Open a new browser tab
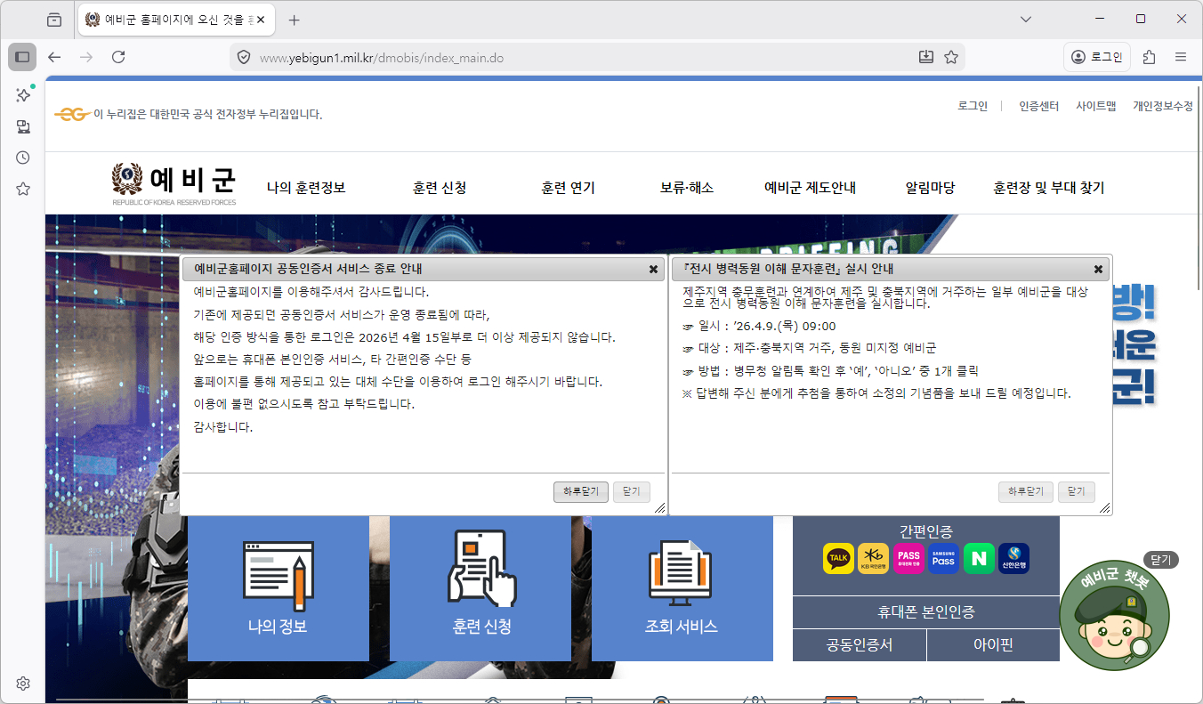 pyautogui.click(x=295, y=20)
